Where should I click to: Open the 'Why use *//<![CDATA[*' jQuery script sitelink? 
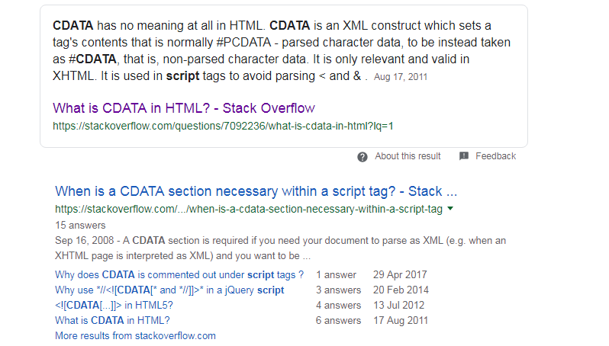tap(169, 290)
